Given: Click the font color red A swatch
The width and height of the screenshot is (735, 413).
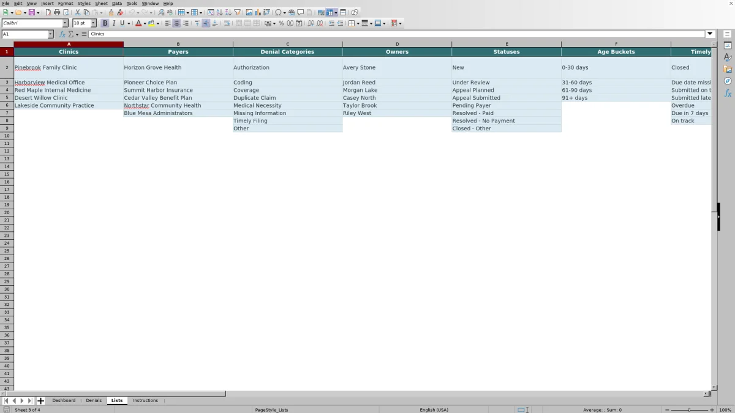Looking at the screenshot, I should click(x=138, y=23).
